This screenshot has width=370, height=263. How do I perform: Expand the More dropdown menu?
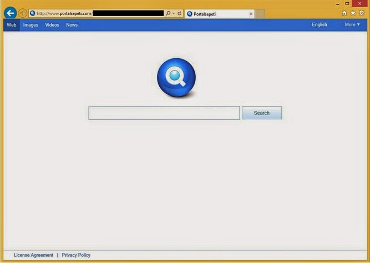[352, 24]
